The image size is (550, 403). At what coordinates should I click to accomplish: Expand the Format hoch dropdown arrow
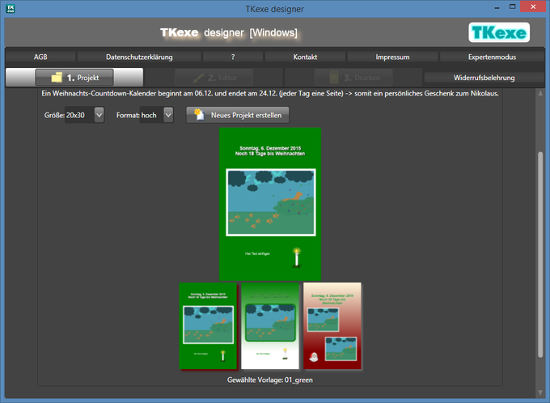pyautogui.click(x=168, y=115)
